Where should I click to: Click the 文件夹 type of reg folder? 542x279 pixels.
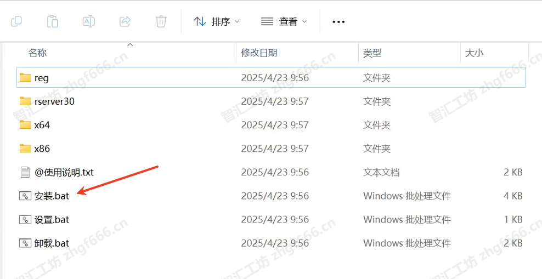tap(377, 77)
